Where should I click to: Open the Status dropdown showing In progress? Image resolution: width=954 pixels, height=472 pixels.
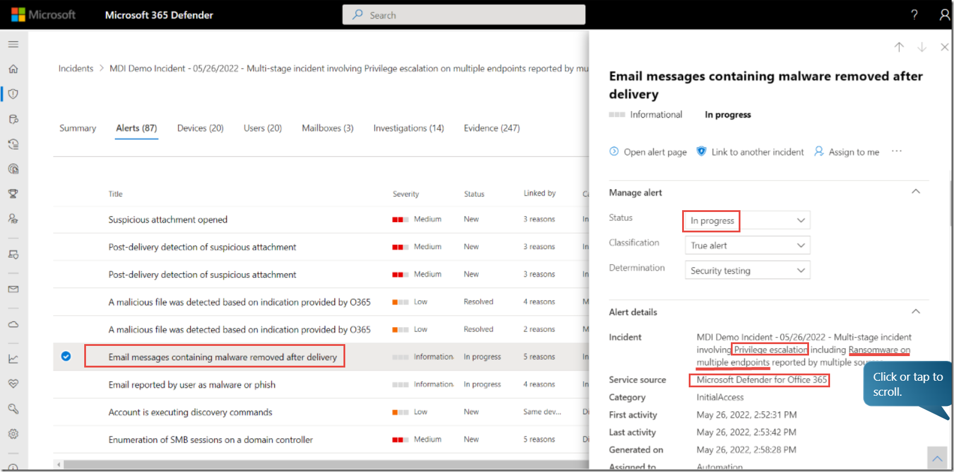[x=748, y=220]
